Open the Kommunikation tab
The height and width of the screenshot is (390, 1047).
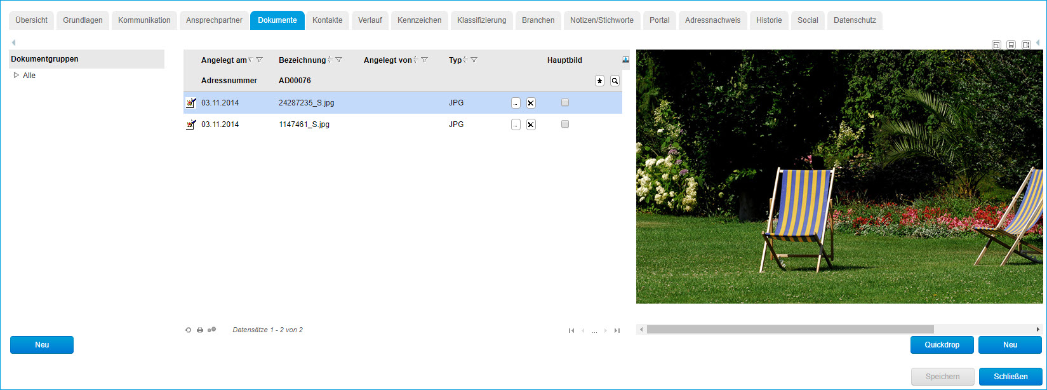pos(144,20)
